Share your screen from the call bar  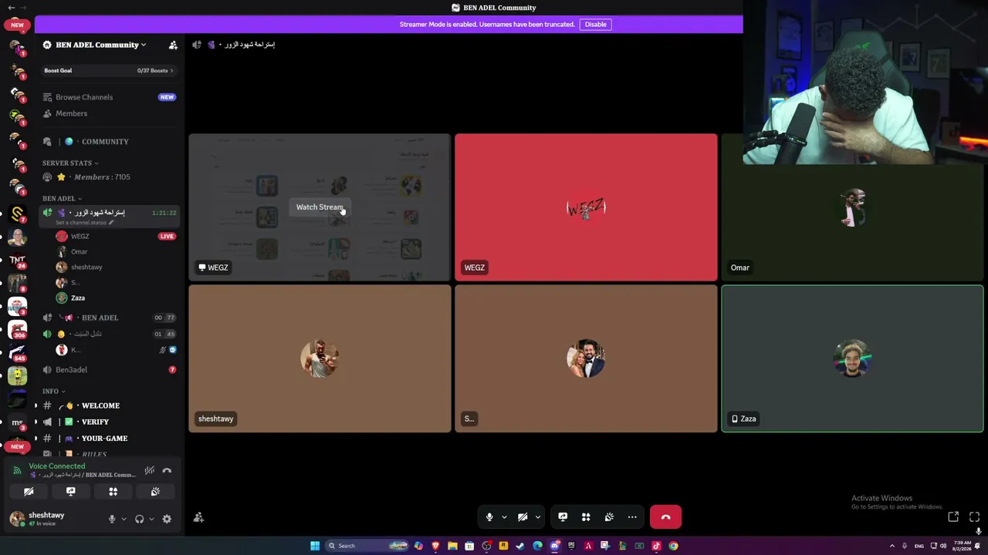(x=563, y=517)
